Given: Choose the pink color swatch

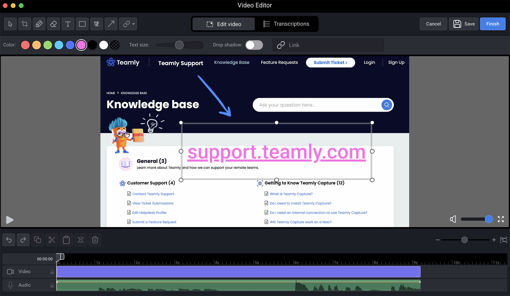Looking at the screenshot, I should pyautogui.click(x=81, y=45).
